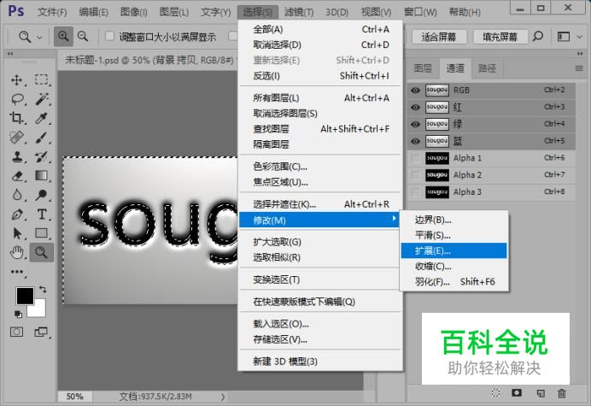
Task: Select the Eraser tool
Action: pyautogui.click(x=16, y=176)
